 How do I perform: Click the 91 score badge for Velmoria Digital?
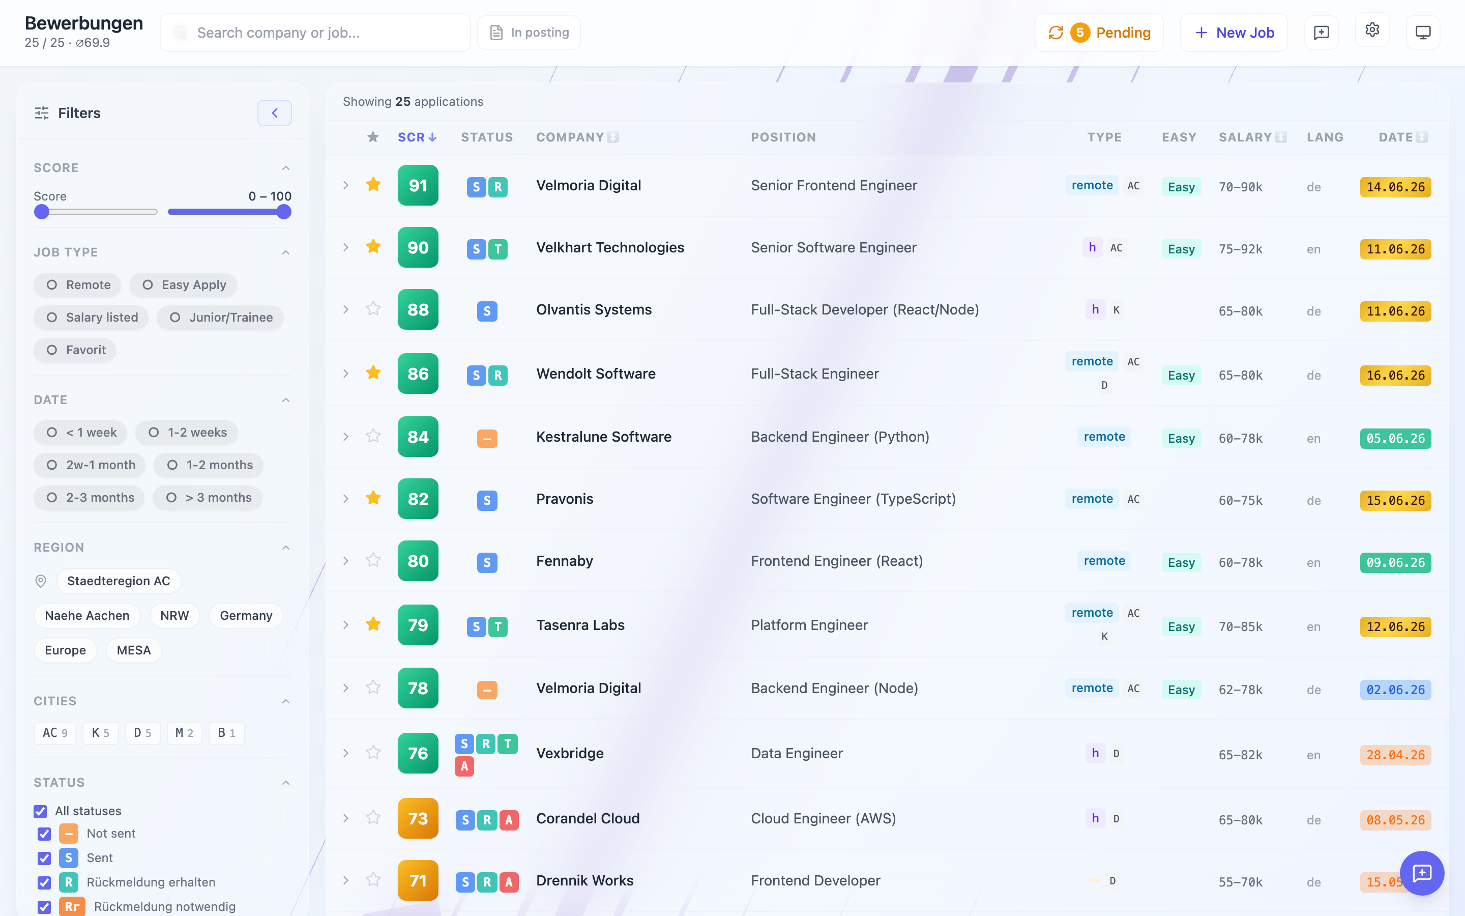pos(418,185)
